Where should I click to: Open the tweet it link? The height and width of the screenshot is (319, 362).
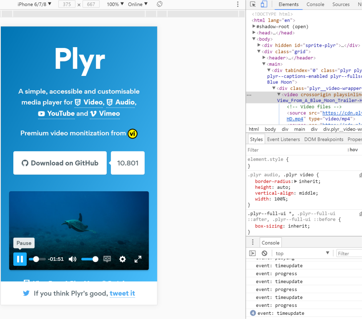[x=122, y=294]
